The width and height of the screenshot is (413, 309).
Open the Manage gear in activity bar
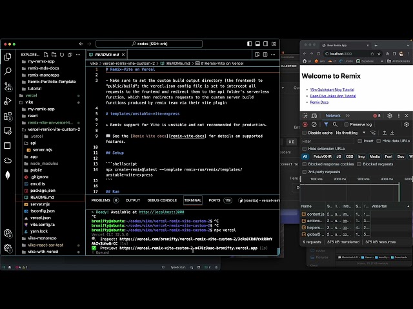[8, 248]
